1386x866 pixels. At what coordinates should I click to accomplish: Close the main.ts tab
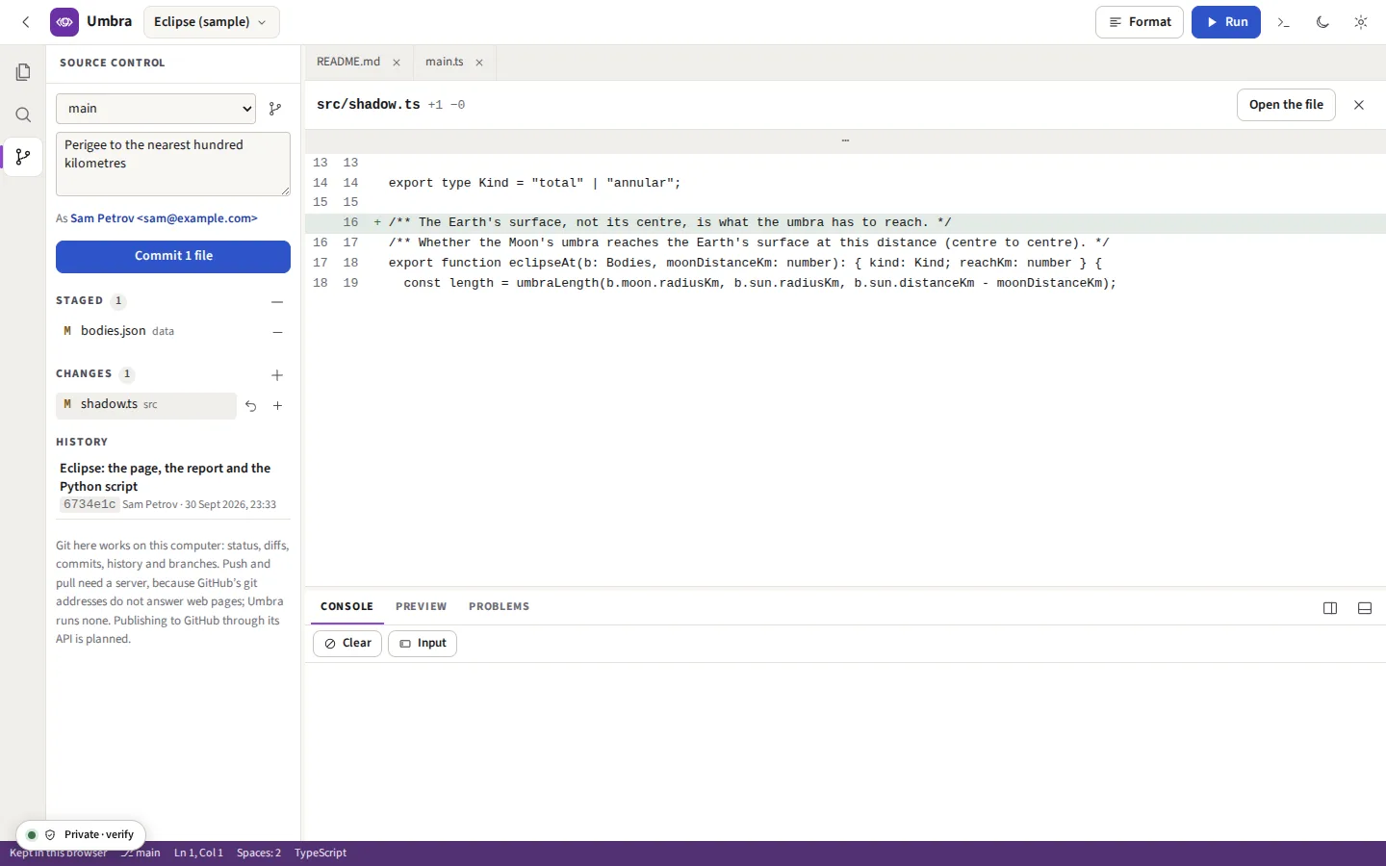pyautogui.click(x=479, y=63)
